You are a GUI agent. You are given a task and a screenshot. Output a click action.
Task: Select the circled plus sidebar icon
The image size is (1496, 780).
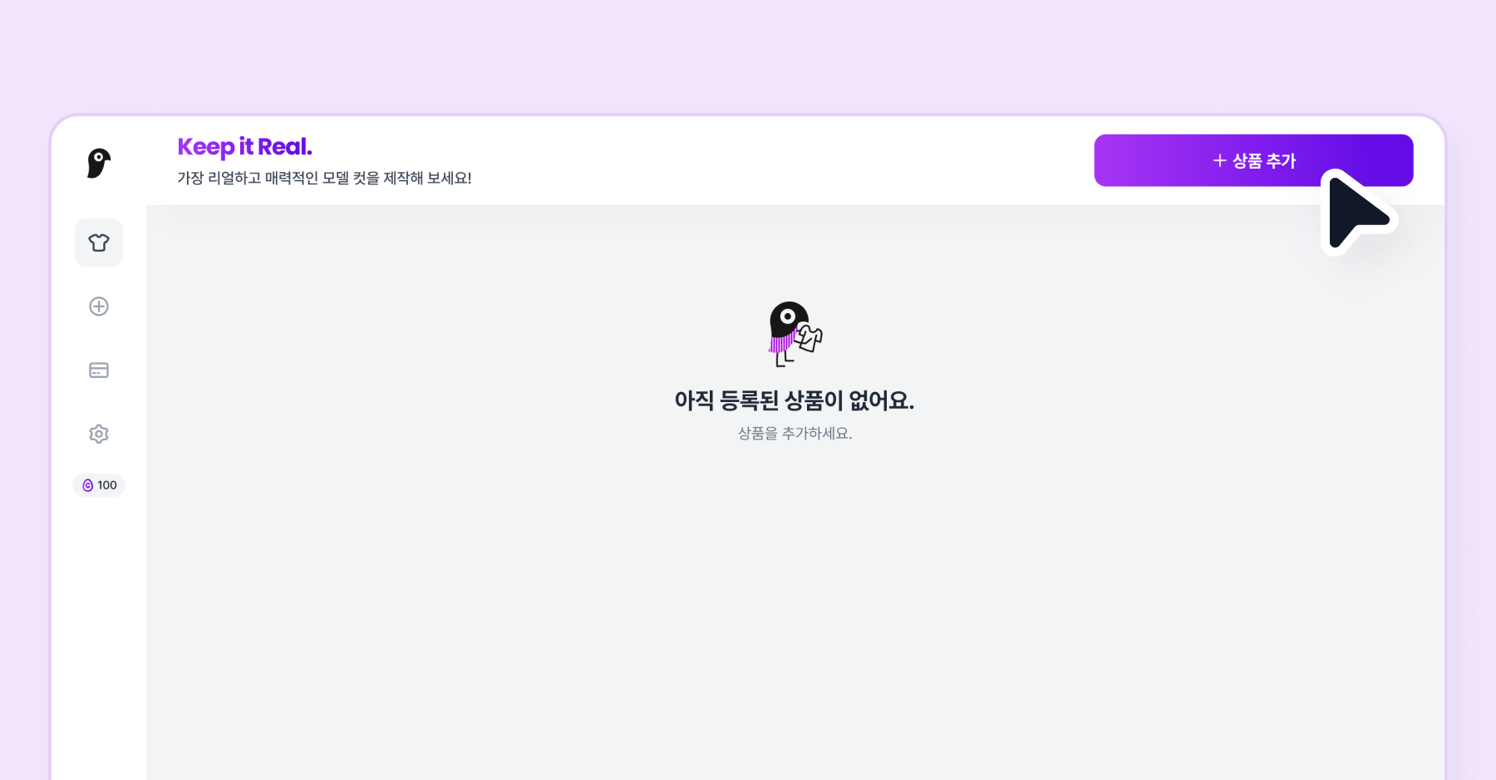click(99, 307)
